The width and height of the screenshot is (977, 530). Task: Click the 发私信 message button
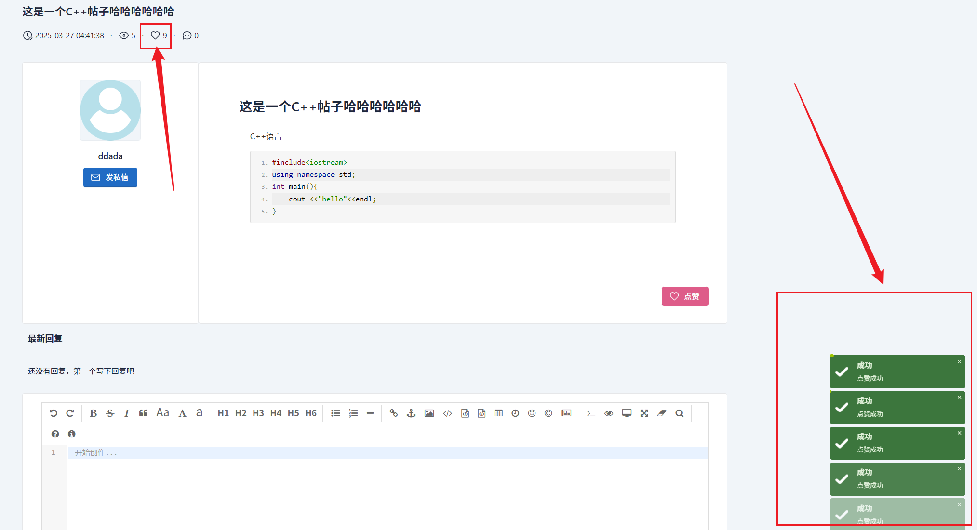(x=110, y=177)
